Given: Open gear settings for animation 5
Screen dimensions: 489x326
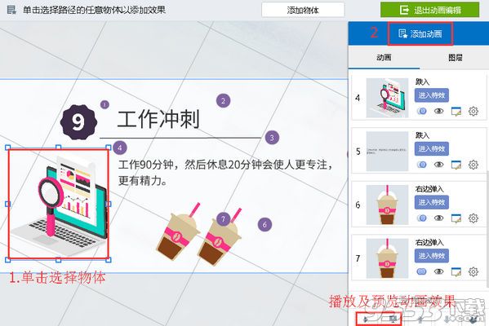Looking at the screenshot, I should 473,165.
